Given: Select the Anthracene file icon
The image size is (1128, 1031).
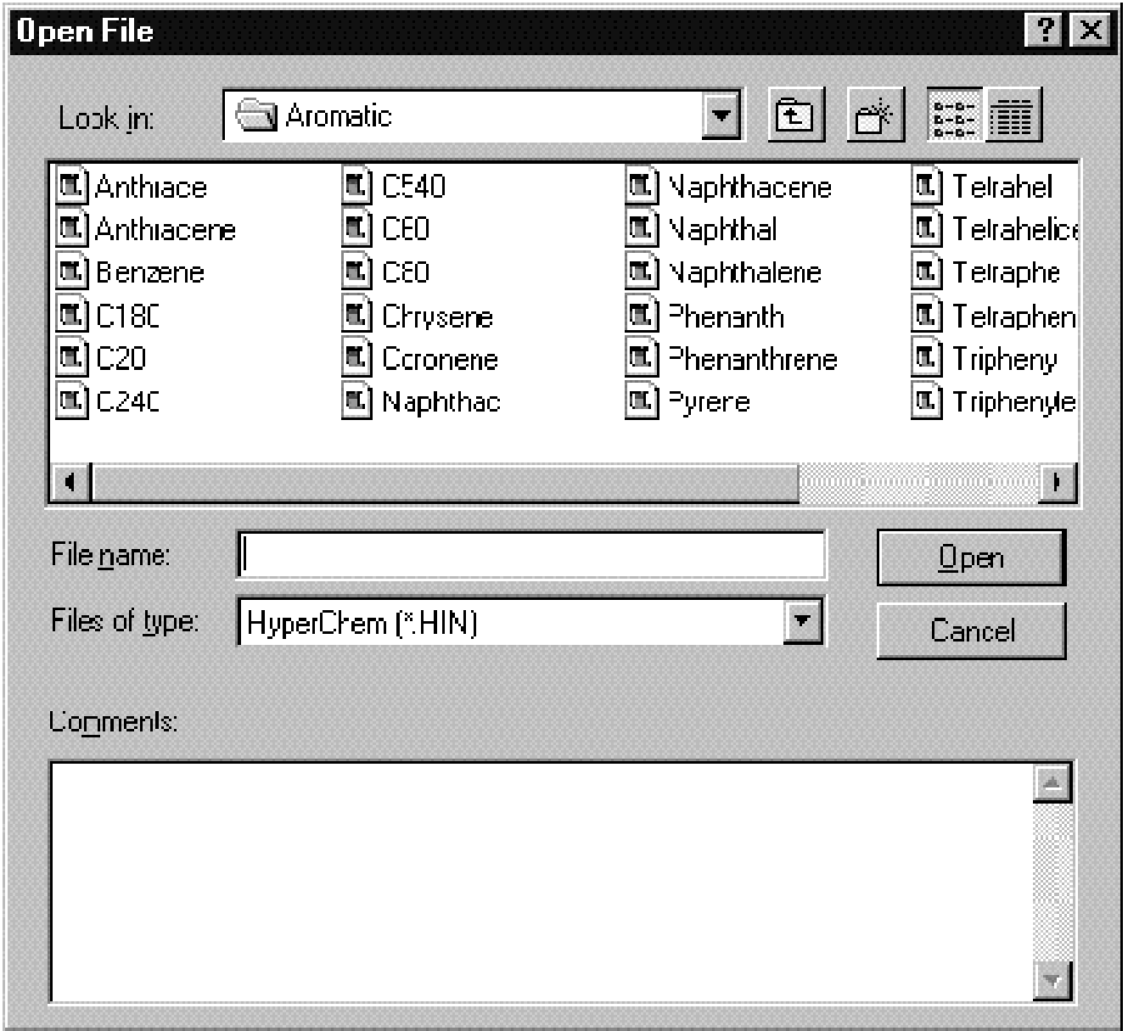Looking at the screenshot, I should tap(71, 229).
